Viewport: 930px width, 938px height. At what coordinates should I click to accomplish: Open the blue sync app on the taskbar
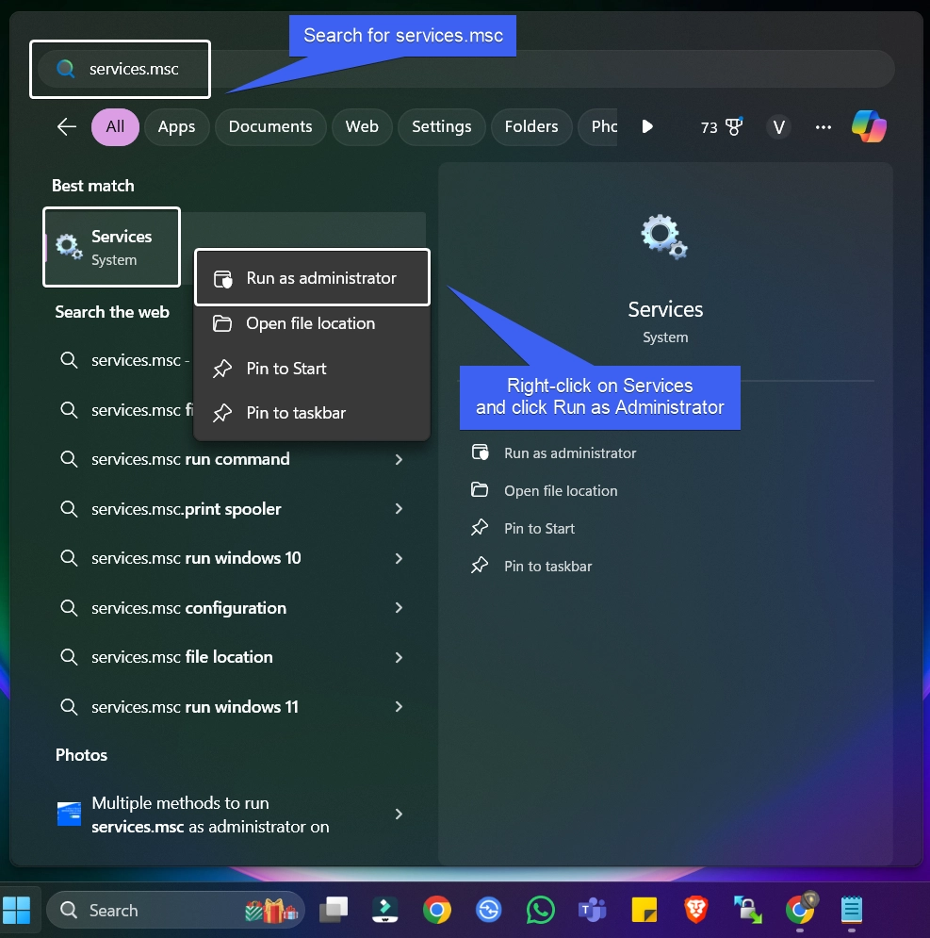[x=489, y=910]
